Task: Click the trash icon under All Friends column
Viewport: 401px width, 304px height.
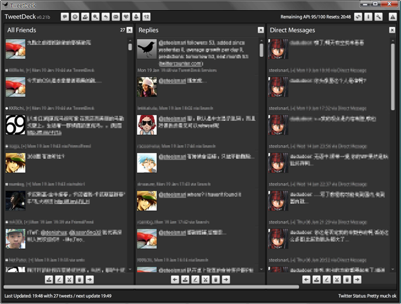Action: click(80, 279)
